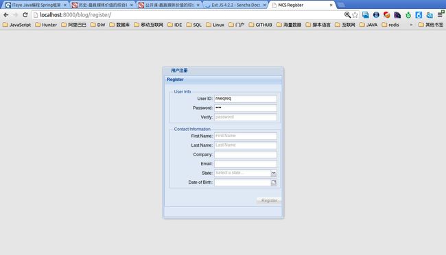The height and width of the screenshot is (255, 446).
Task: Expand the State dropdown arrow
Action: point(274,173)
